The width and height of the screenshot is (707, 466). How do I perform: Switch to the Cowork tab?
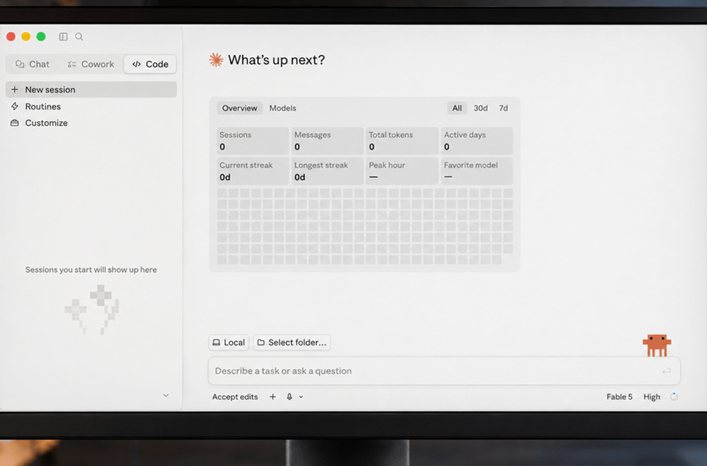[x=91, y=64]
